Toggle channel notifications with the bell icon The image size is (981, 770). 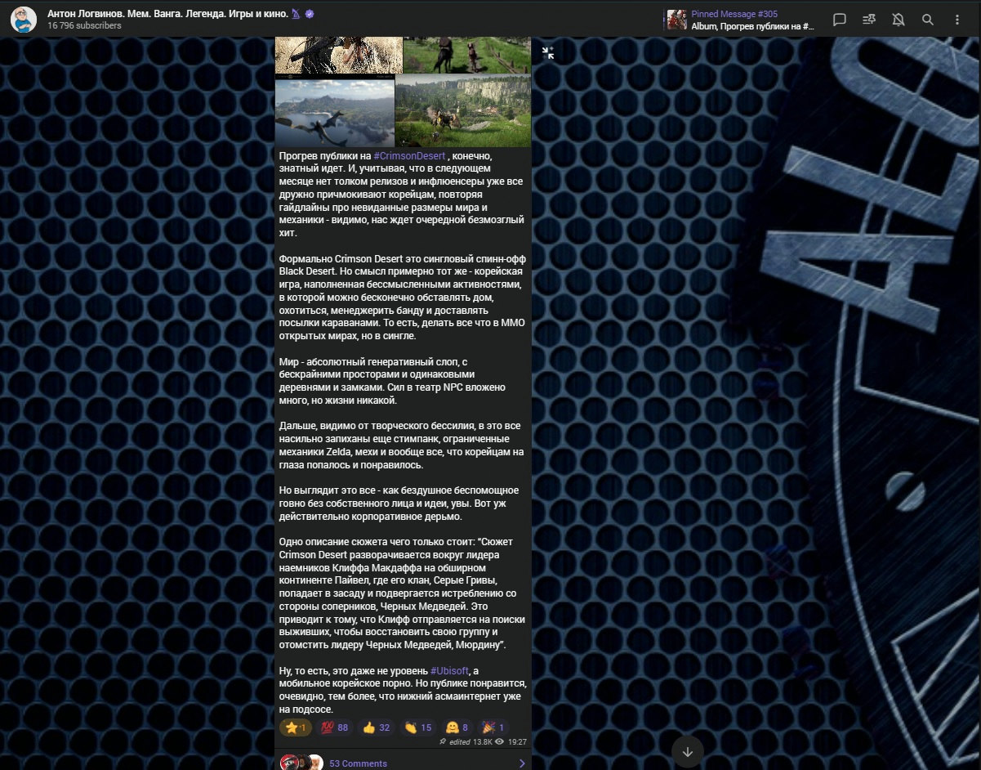899,20
